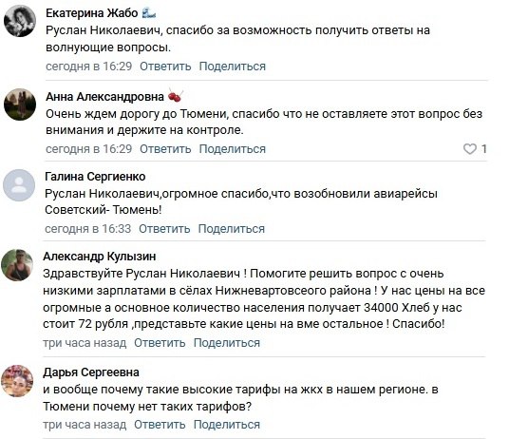Viewport: 509px width, 439px height.
Task: Like Анна Александровна's comment with heart icon
Action: (470, 149)
